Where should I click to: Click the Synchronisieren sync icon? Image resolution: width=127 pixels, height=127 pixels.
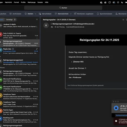(98, 14)
